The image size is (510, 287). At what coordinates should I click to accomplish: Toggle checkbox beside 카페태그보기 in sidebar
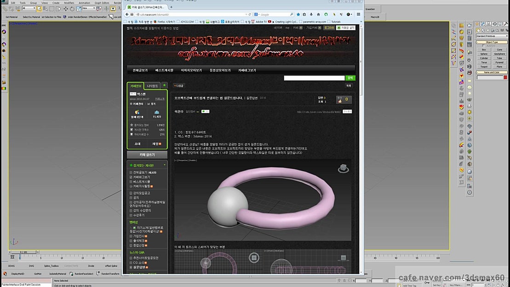pos(131,177)
